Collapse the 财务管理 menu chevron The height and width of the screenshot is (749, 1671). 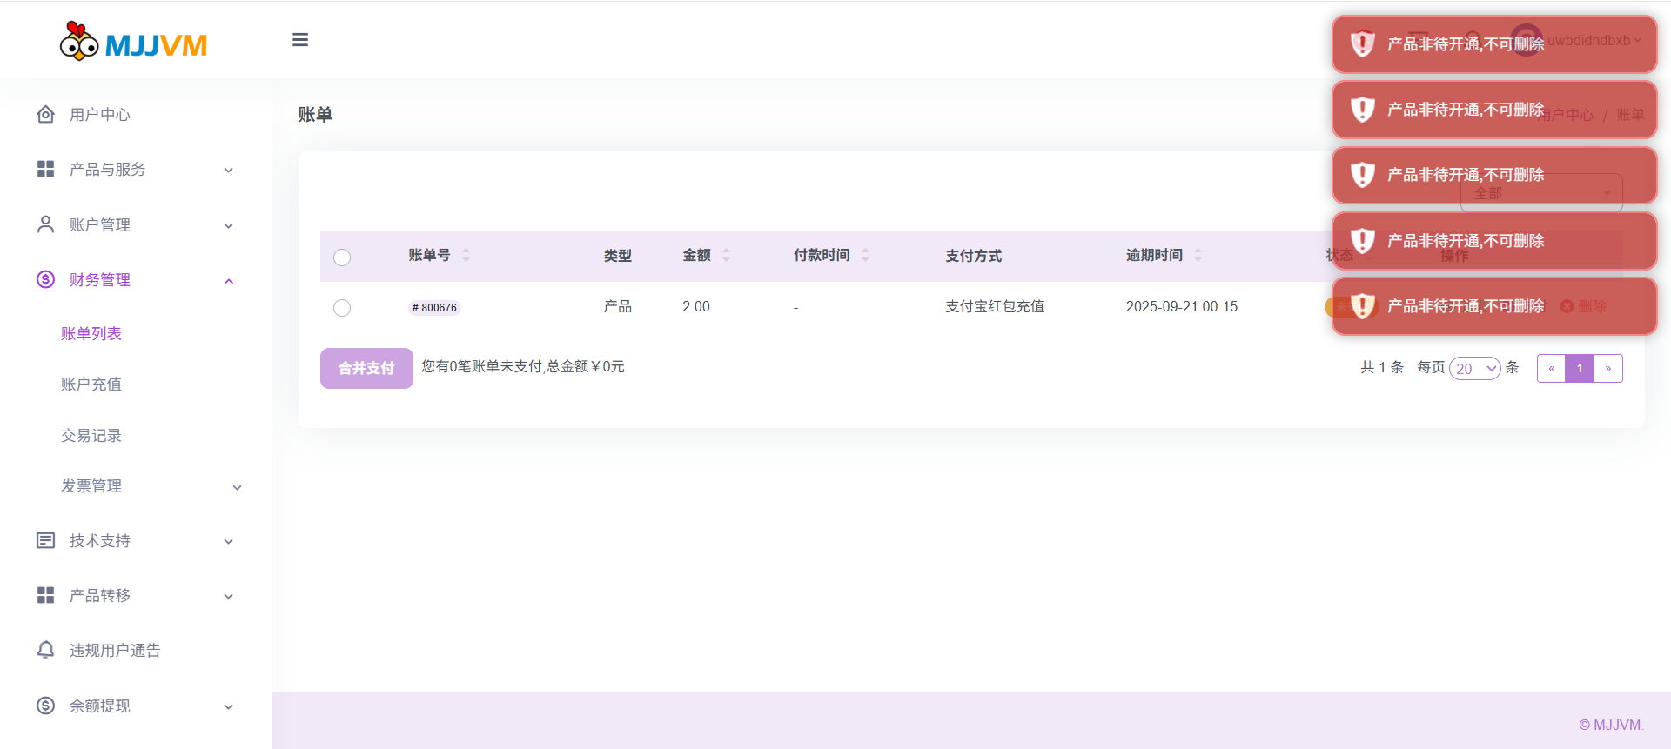click(229, 280)
